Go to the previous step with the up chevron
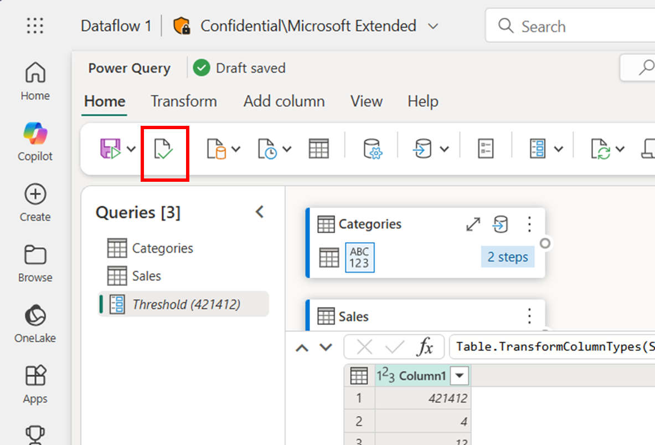The width and height of the screenshot is (655, 445). [x=302, y=347]
